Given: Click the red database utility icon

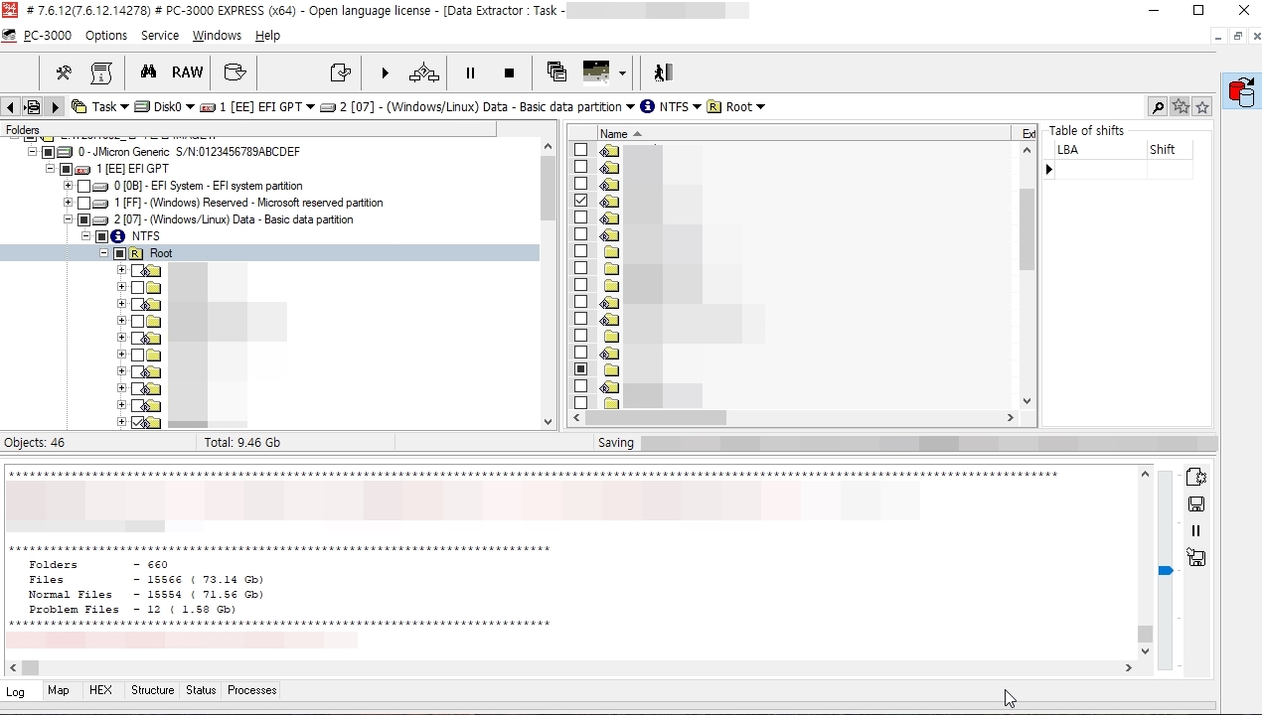Looking at the screenshot, I should (x=1241, y=91).
